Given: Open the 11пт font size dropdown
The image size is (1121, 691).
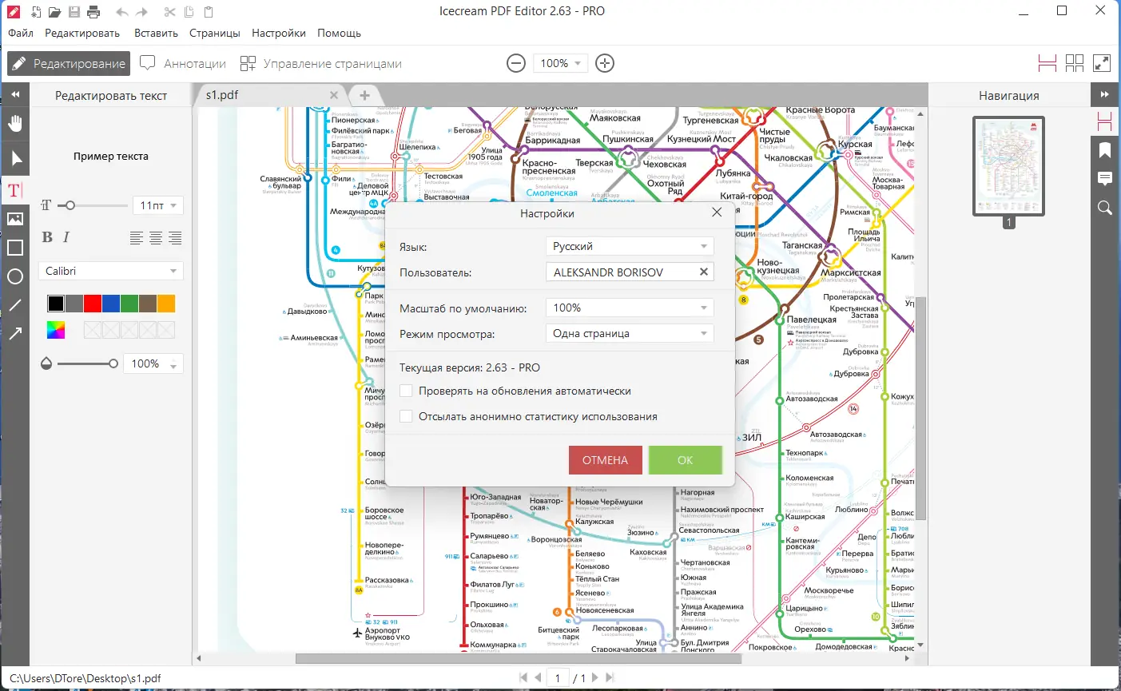Looking at the screenshot, I should [158, 205].
